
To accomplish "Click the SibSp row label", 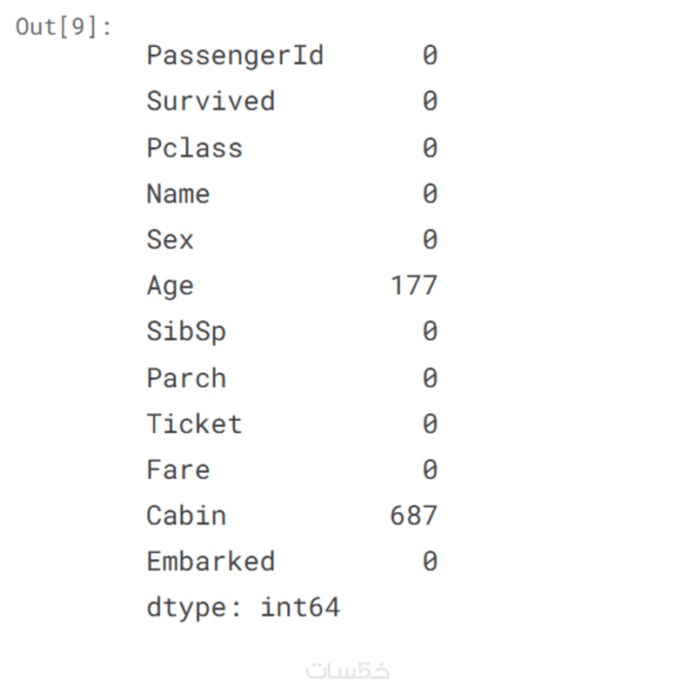I will point(185,332).
